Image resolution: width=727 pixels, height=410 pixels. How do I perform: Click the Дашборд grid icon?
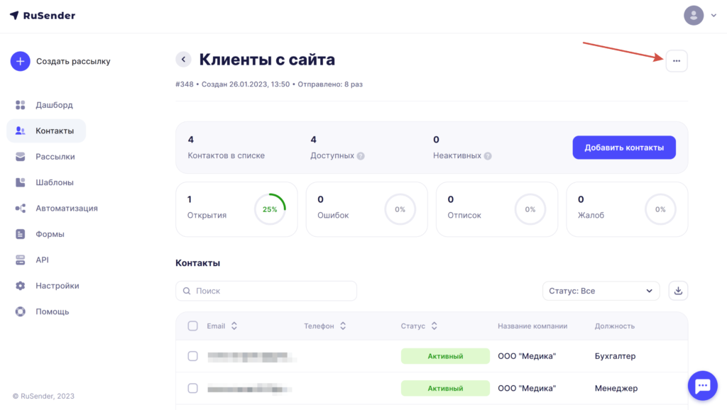click(x=21, y=105)
